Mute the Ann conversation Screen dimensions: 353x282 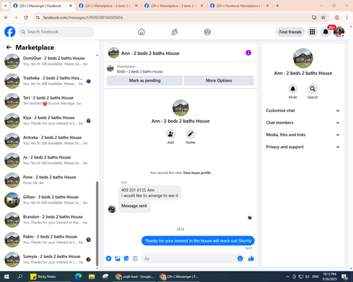tap(293, 89)
